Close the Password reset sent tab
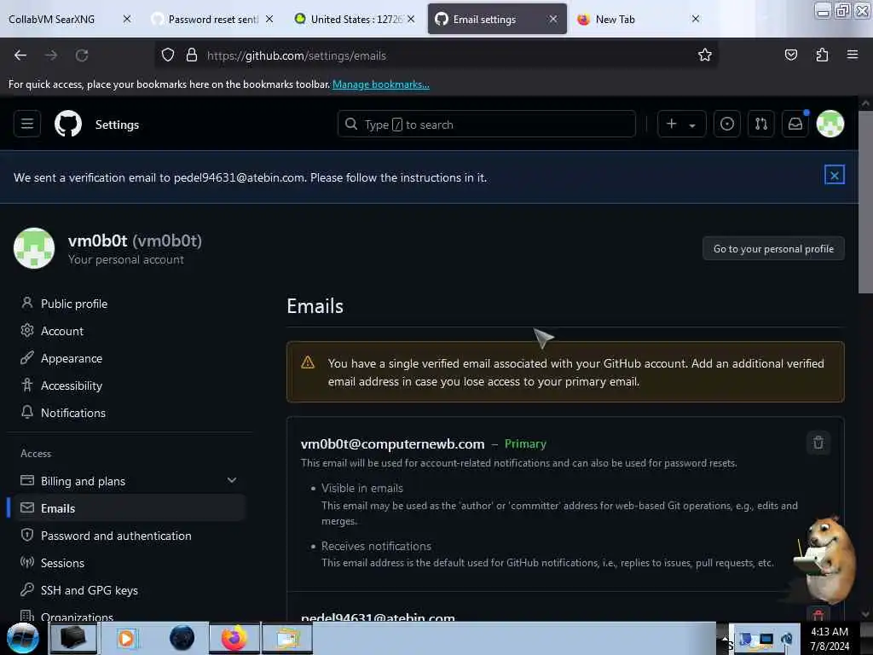The width and height of the screenshot is (873, 655). 269,19
